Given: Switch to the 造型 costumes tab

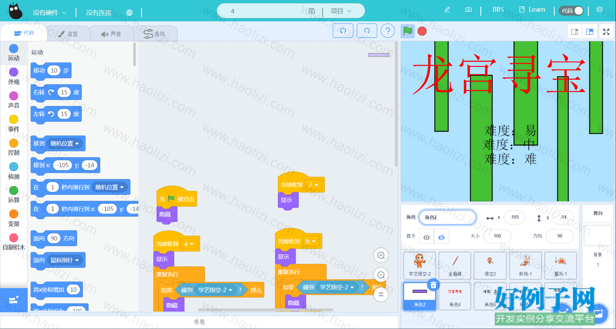Looking at the screenshot, I should [68, 34].
